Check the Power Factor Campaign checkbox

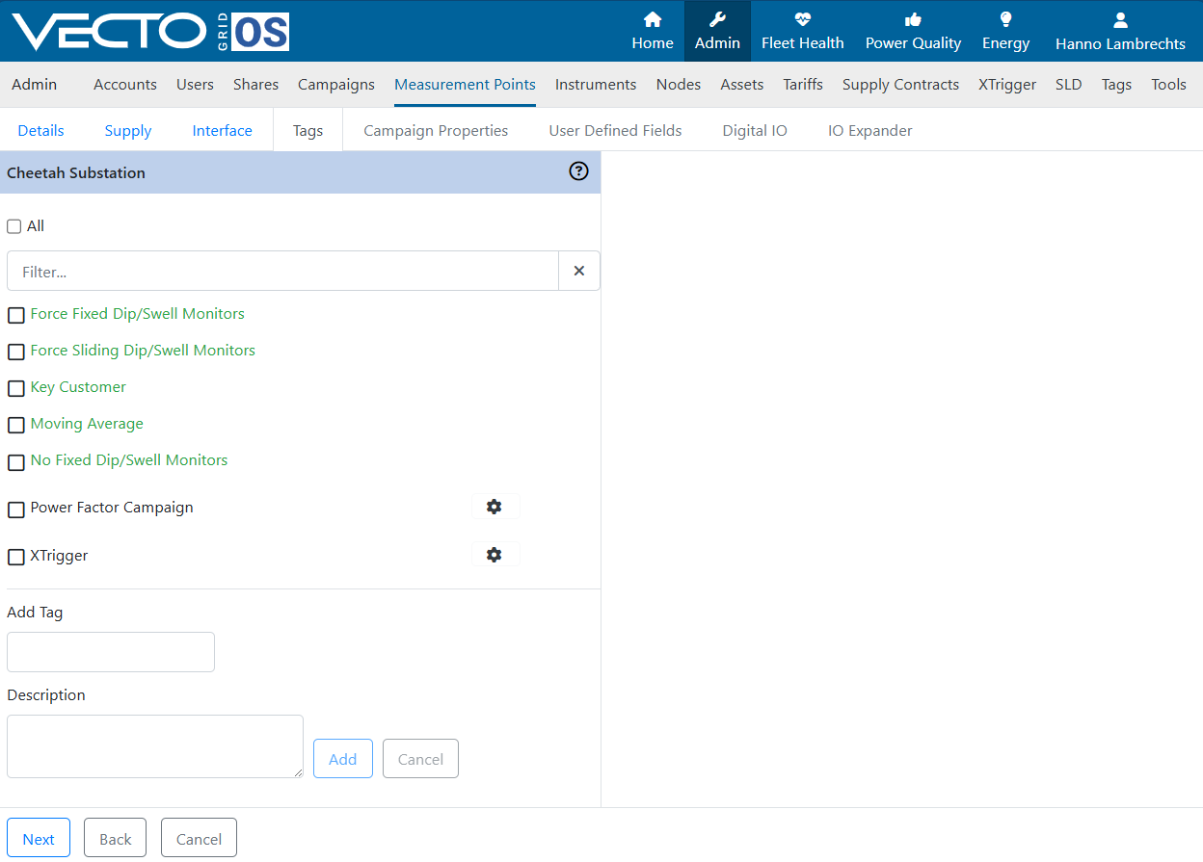pyautogui.click(x=16, y=509)
